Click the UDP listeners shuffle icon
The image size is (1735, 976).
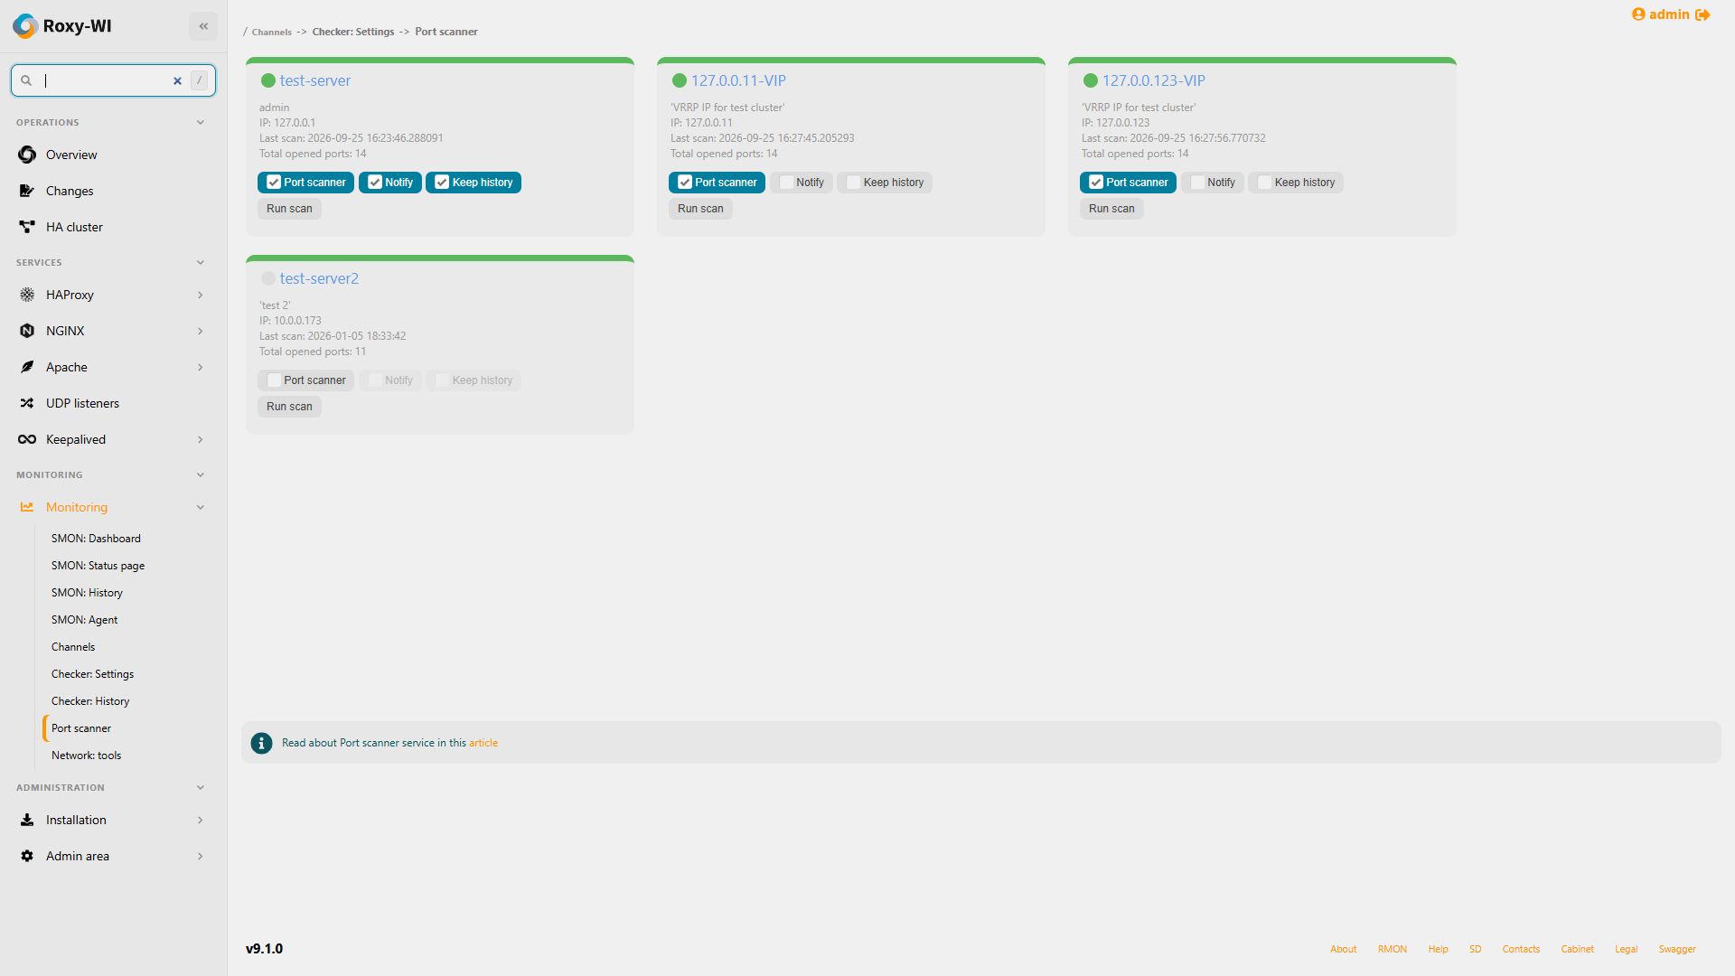27,403
